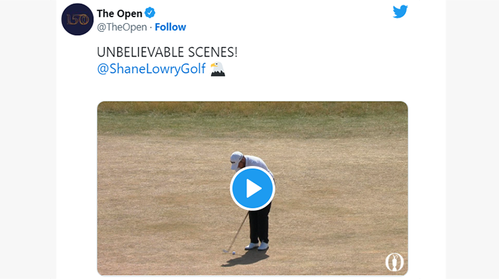
Task: Click the golfer's black trousers
Action: [260, 224]
